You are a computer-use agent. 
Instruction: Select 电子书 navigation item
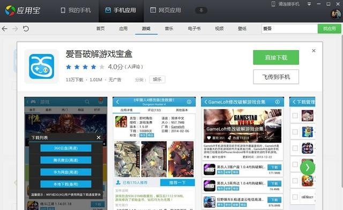pos(194,28)
